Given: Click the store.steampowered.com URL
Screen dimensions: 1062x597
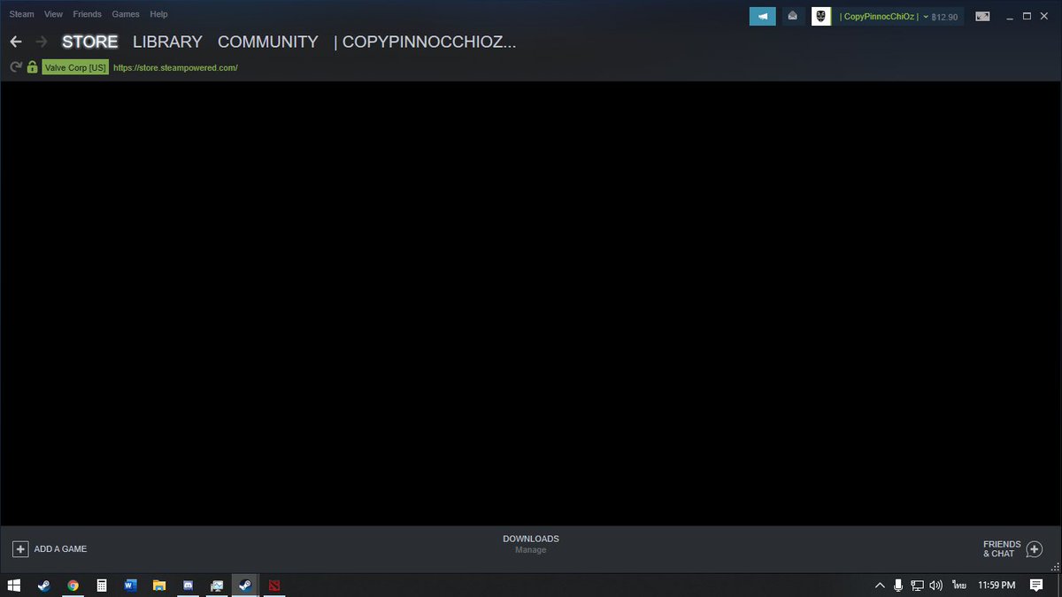Looking at the screenshot, I should [x=175, y=67].
